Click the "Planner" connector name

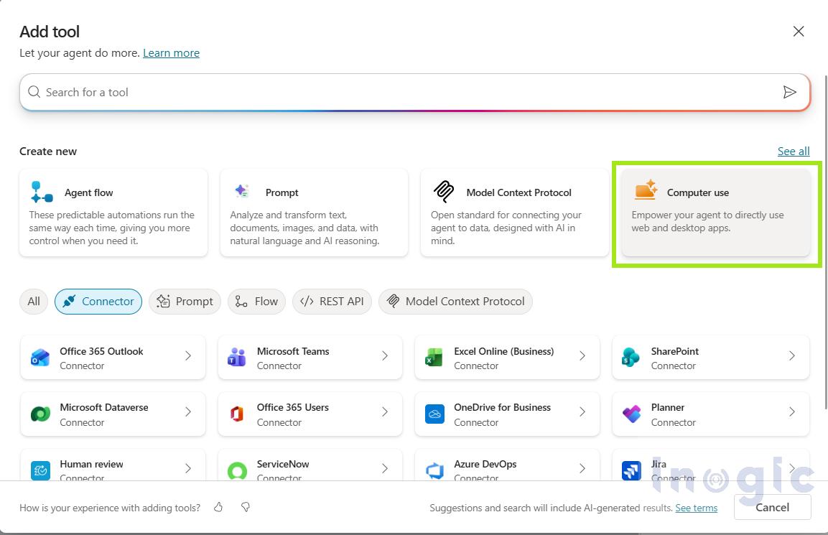pyautogui.click(x=667, y=407)
